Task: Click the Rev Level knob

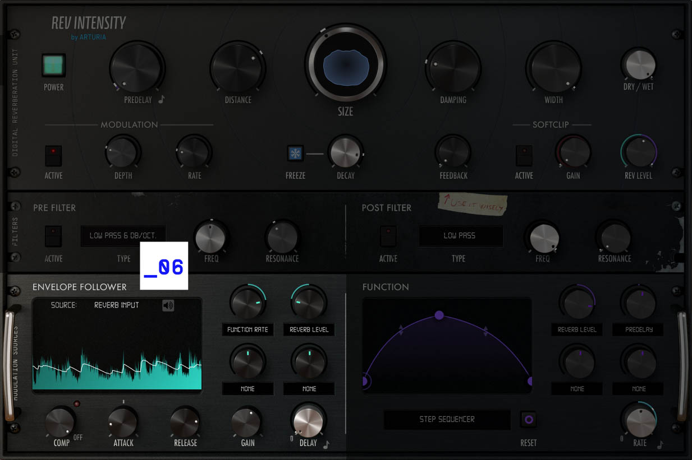Action: 639,152
